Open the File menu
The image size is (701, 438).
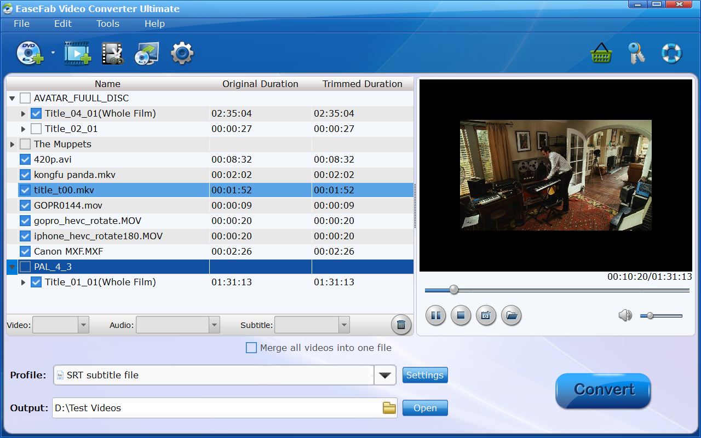coord(22,24)
